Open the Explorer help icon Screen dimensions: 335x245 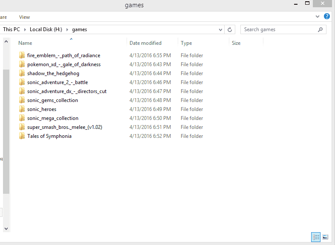(x=326, y=16)
